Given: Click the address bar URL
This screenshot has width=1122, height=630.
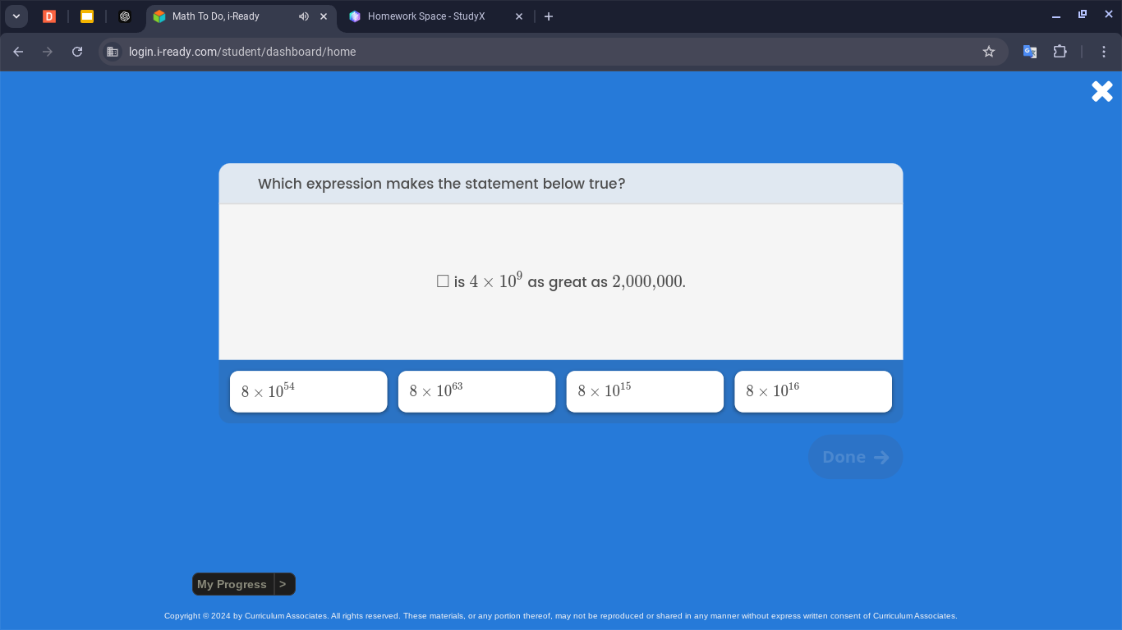Looking at the screenshot, I should [x=242, y=52].
